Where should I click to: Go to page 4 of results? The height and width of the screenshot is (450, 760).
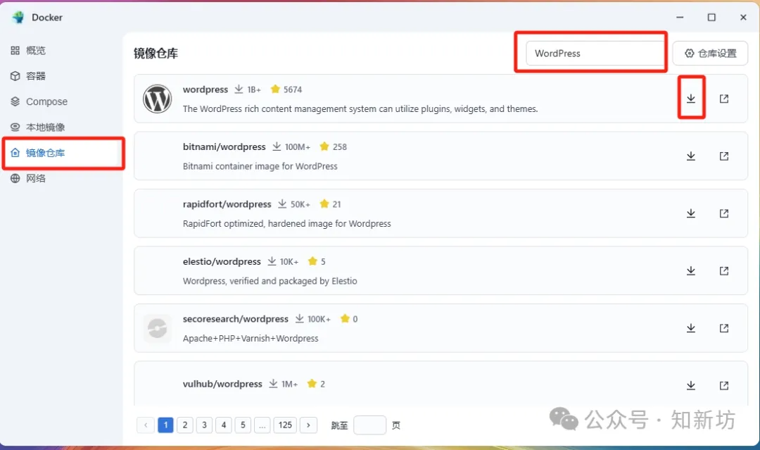tap(224, 425)
